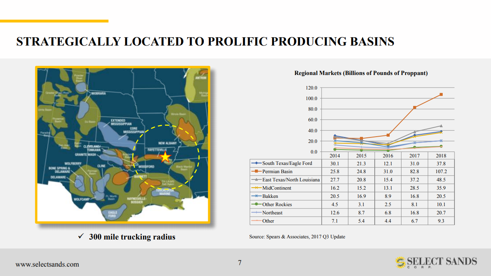
Task: Click the Source: Spears & Associates text
Action: click(297, 237)
